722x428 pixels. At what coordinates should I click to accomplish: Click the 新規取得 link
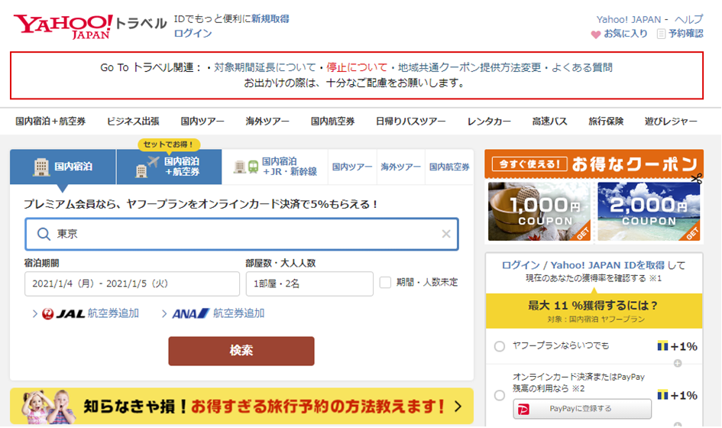pyautogui.click(x=270, y=19)
